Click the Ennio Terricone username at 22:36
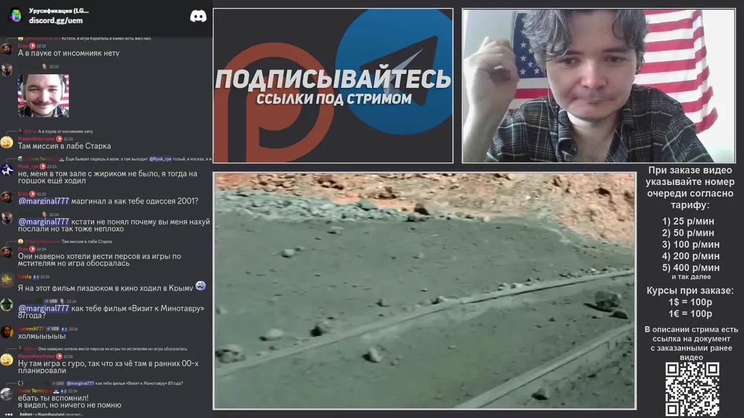 (35, 391)
